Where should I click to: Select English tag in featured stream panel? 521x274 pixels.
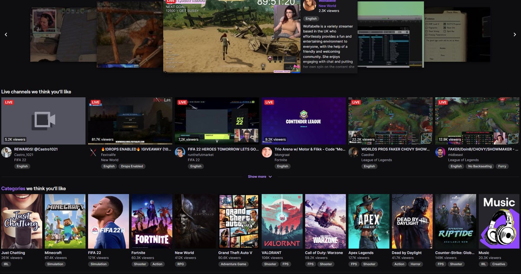click(311, 19)
